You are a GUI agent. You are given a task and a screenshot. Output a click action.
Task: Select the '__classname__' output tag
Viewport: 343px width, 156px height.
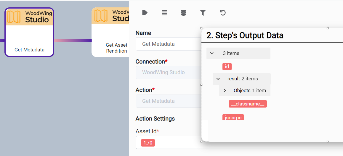click(248, 104)
